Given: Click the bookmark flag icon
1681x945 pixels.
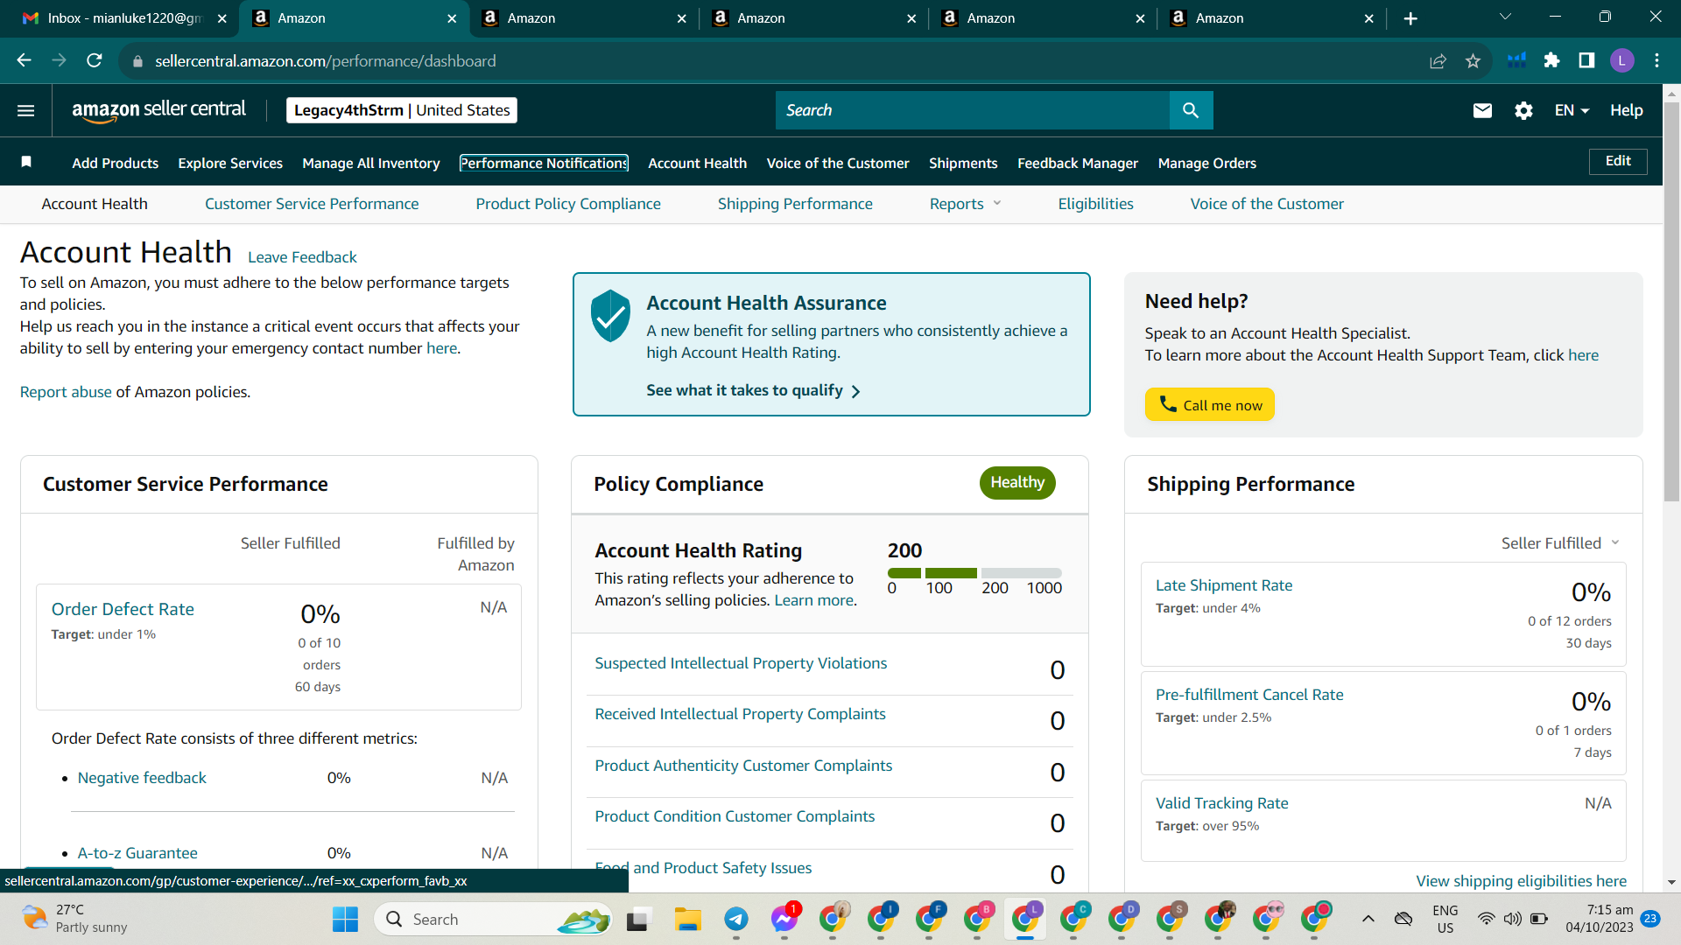Looking at the screenshot, I should [26, 162].
